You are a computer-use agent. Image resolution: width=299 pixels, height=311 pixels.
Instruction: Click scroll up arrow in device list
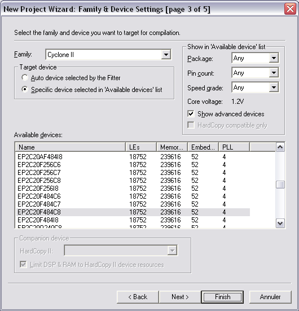pos(280,147)
